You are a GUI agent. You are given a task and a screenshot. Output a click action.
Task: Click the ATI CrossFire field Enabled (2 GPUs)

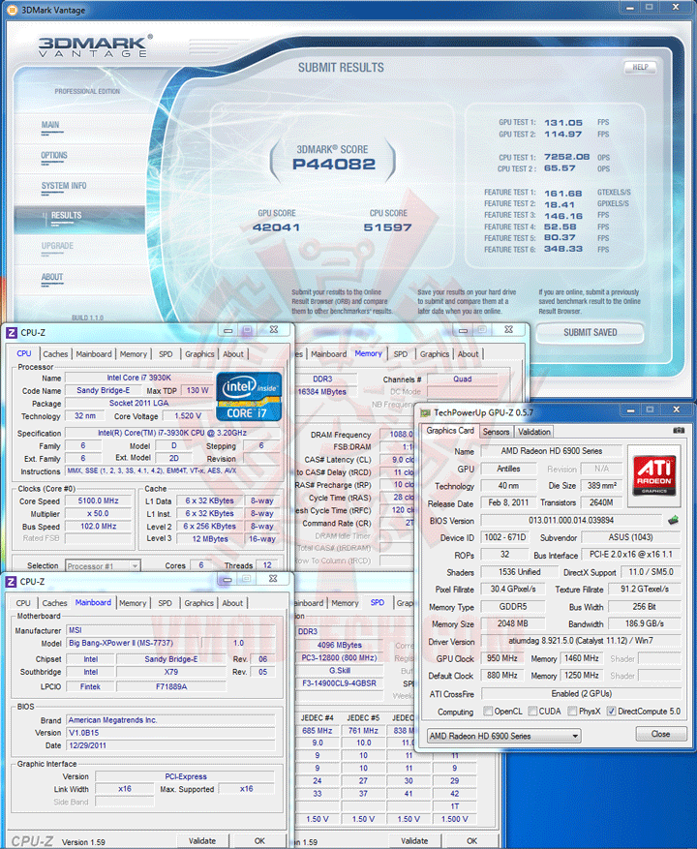581,693
